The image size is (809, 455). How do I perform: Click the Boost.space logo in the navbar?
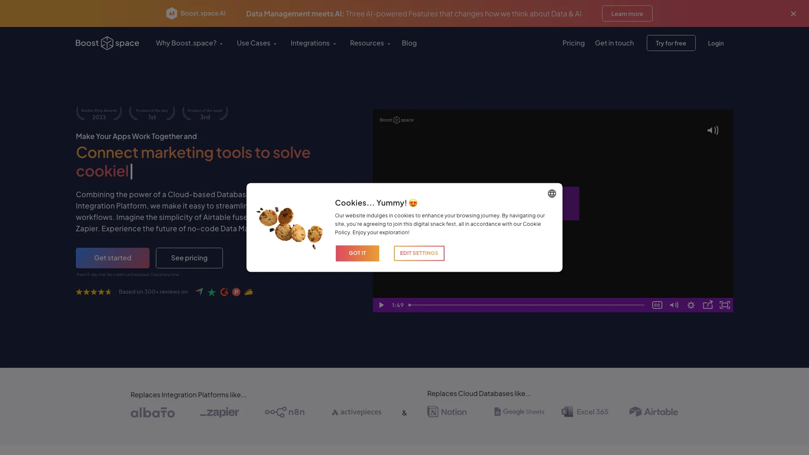coord(107,43)
